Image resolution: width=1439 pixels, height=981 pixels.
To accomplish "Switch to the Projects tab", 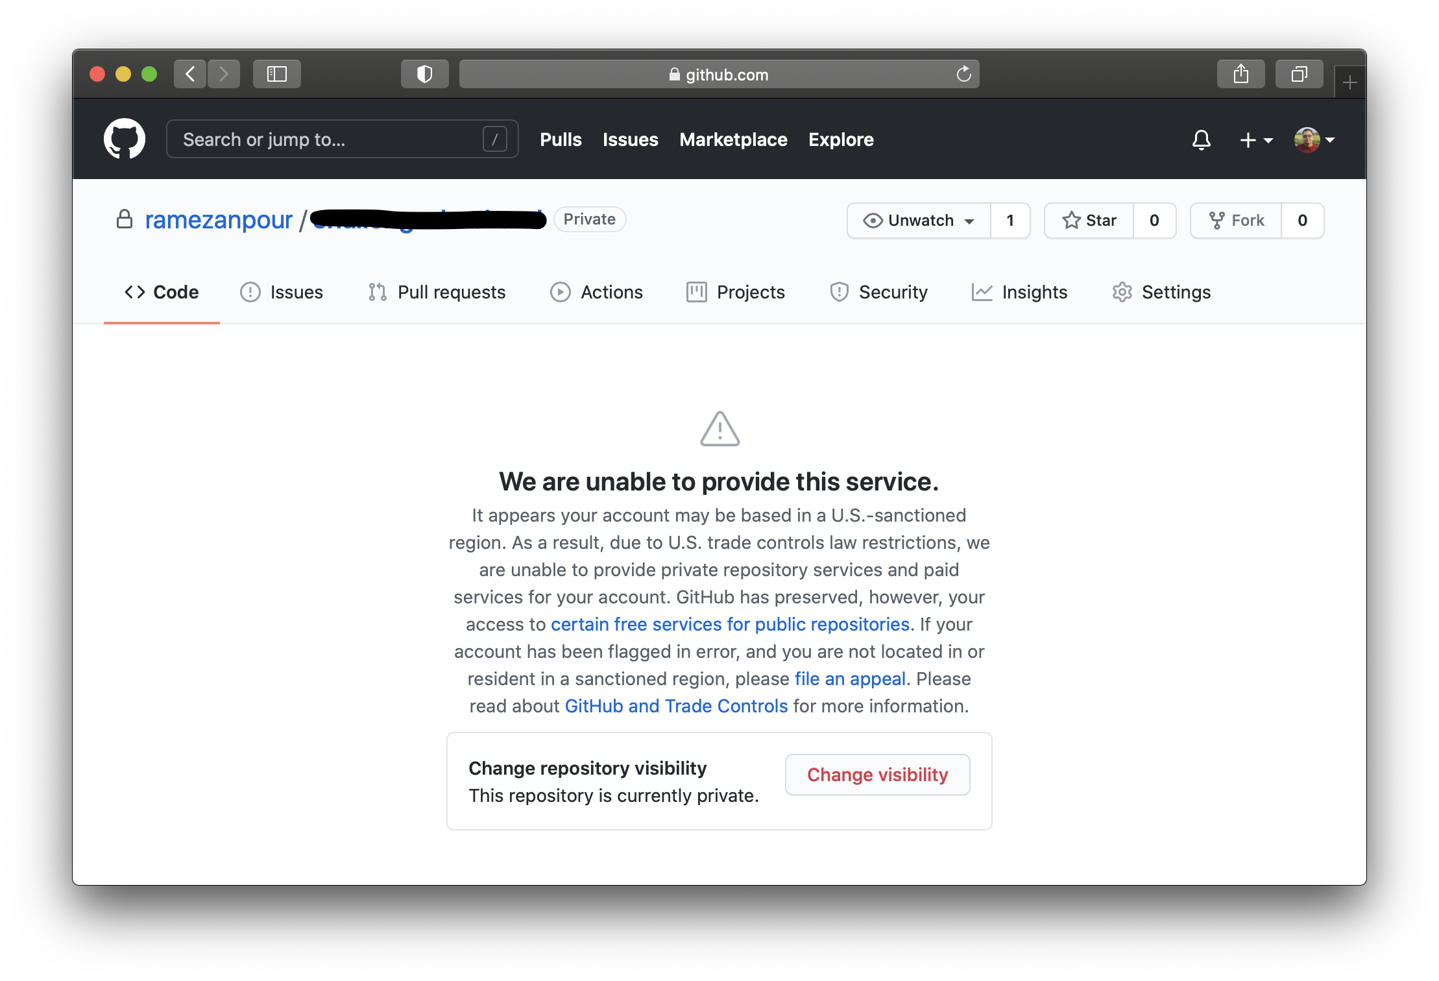I will 735,292.
